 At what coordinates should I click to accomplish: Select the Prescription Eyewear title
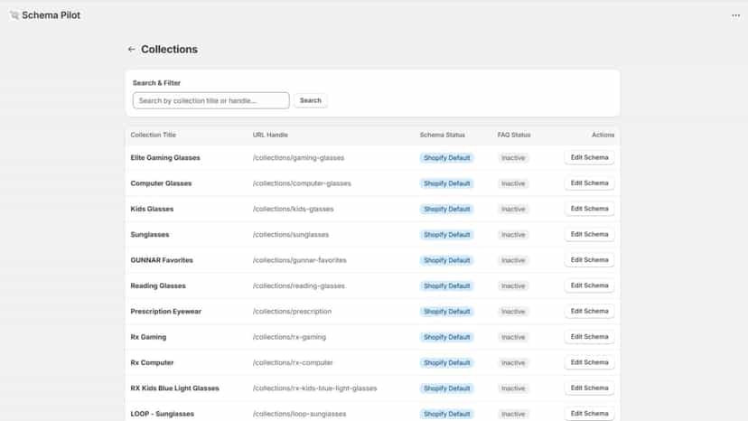[x=165, y=311]
